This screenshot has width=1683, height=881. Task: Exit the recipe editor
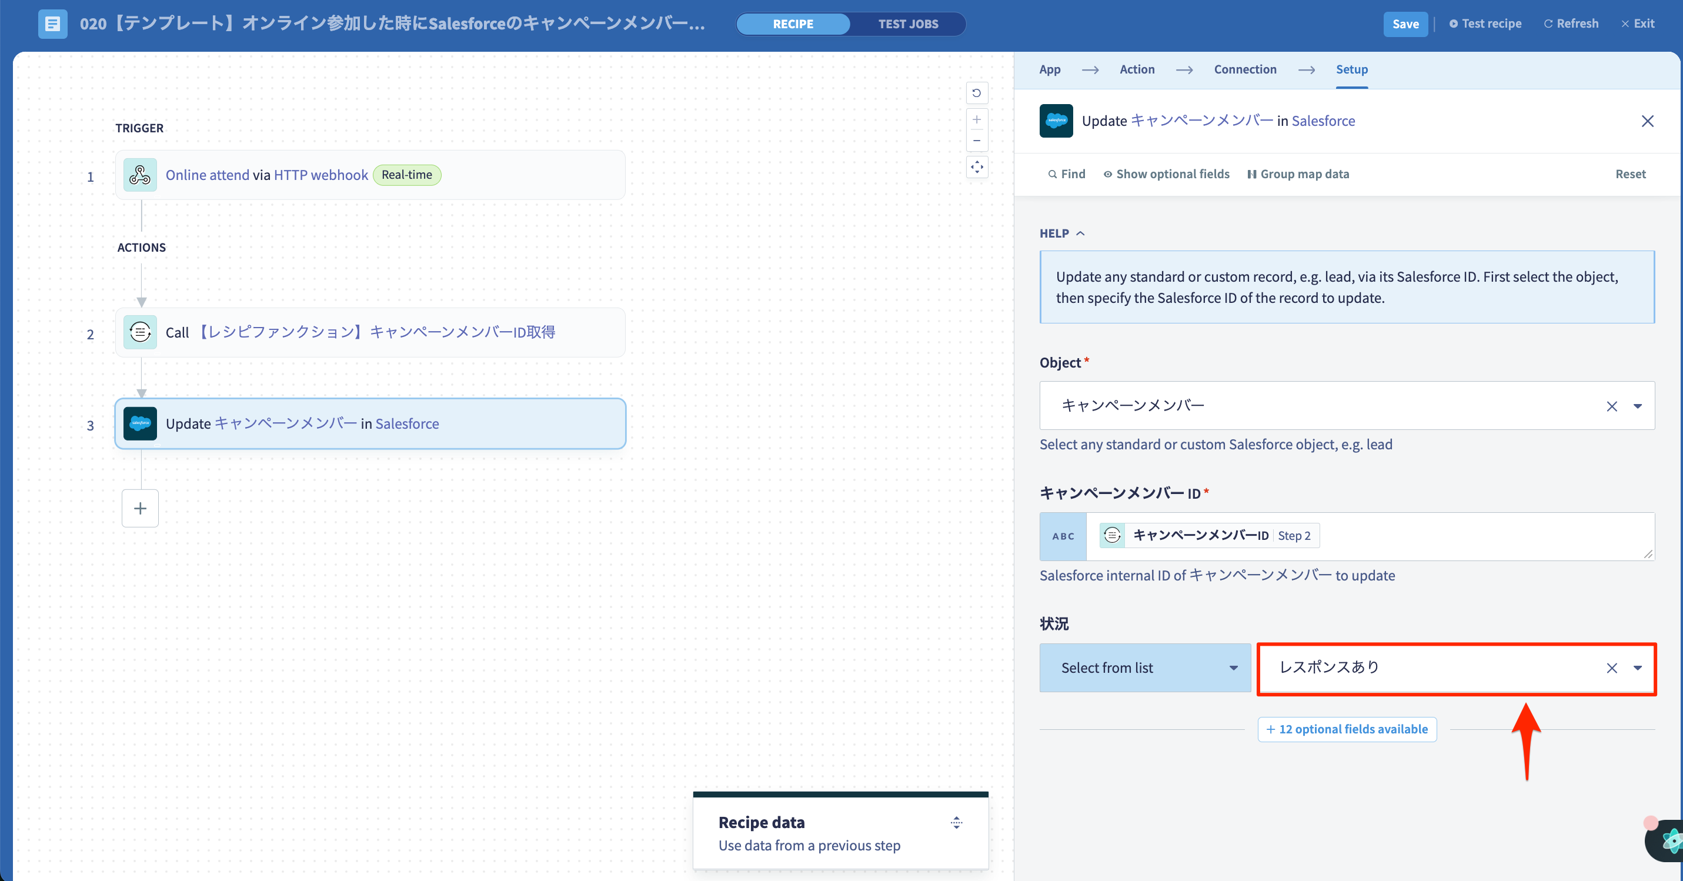[1637, 24]
